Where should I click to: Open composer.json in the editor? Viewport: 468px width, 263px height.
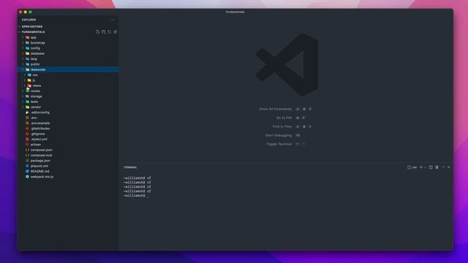(69, 150)
